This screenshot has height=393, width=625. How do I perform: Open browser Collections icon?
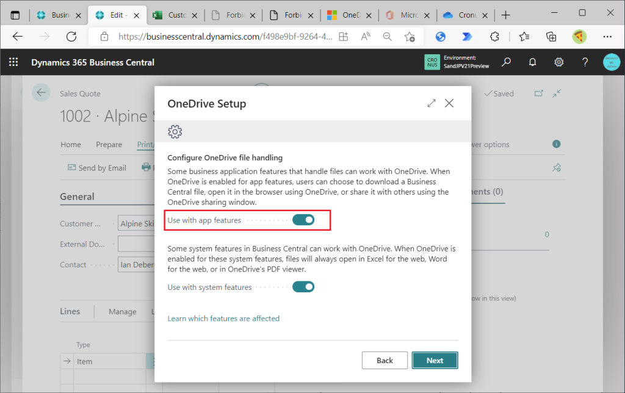click(x=551, y=37)
